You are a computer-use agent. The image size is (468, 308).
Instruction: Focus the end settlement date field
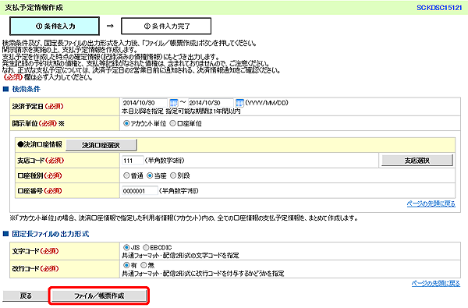(x=211, y=103)
